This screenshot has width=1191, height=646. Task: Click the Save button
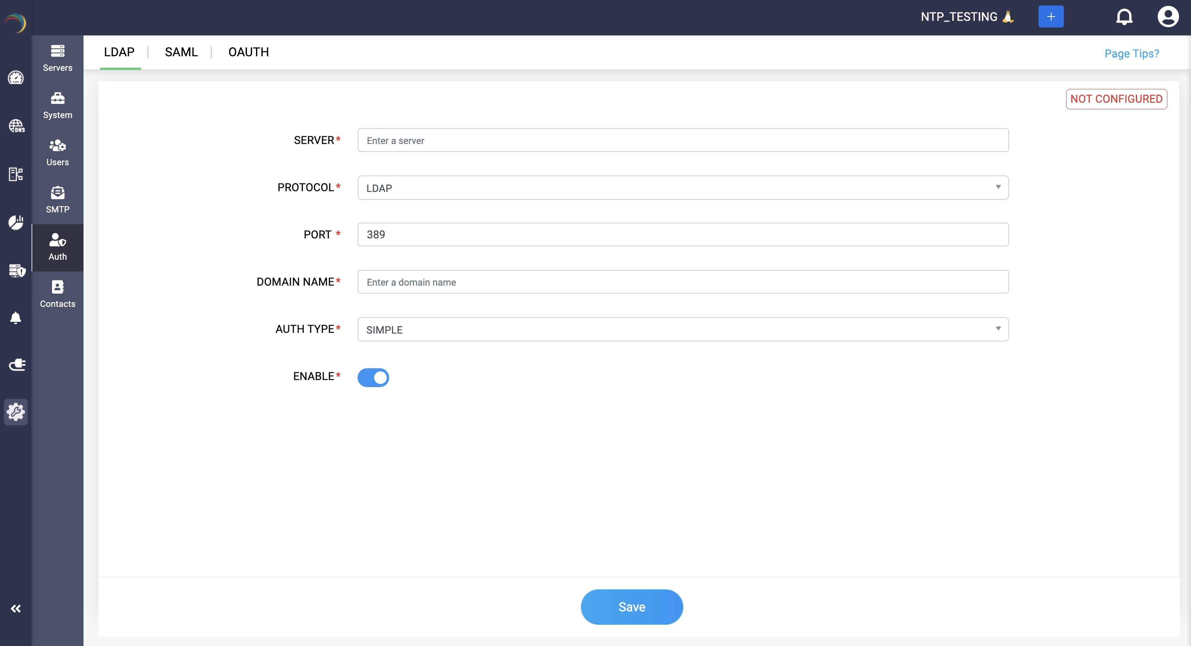pyautogui.click(x=632, y=607)
